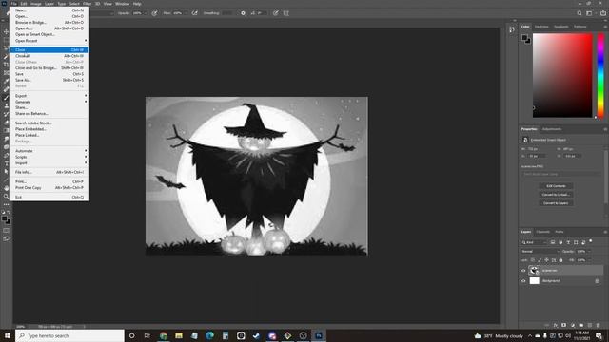Toggle lock position icon
This screenshot has height=342, width=609.
coord(546,260)
